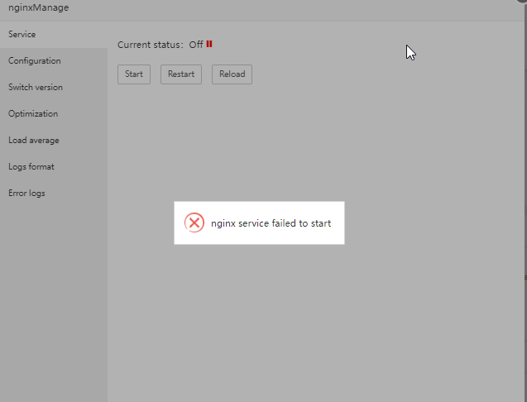Select the Load average tab

tap(54, 140)
